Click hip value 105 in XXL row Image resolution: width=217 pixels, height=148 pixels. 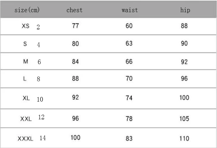184,118
